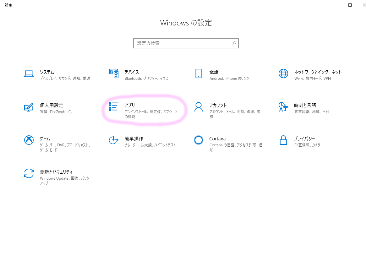Select the デバイス category label

[132, 72]
